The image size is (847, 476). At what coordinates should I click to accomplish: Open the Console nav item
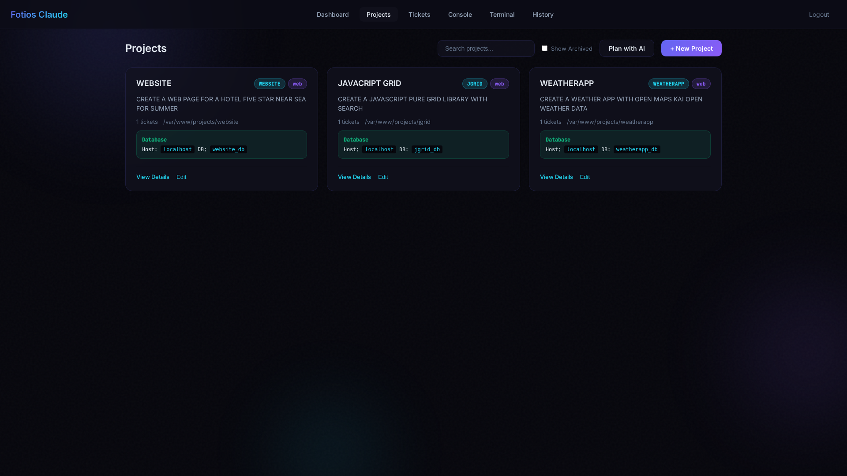click(x=460, y=15)
